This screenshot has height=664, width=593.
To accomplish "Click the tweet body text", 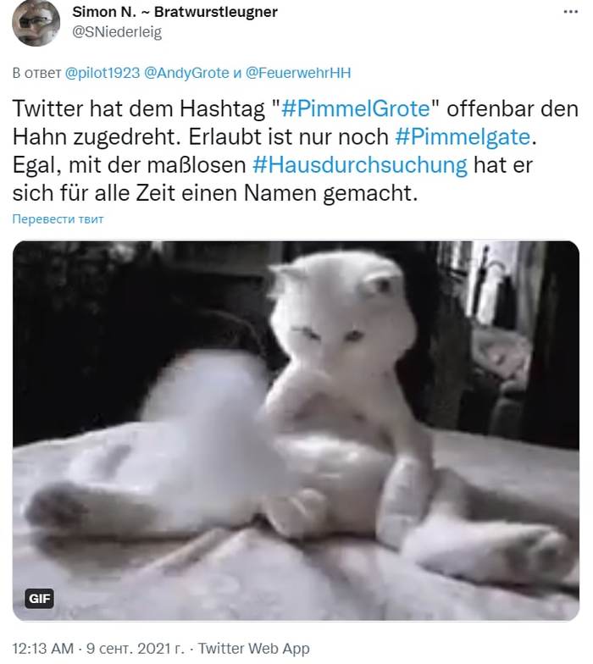I will pyautogui.click(x=296, y=151).
